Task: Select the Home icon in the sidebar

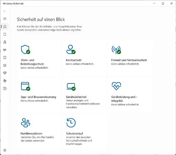Action: click(5, 27)
